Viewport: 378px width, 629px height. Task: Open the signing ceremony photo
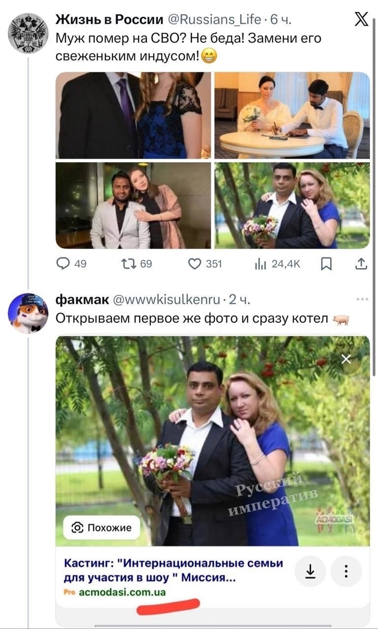tap(292, 115)
